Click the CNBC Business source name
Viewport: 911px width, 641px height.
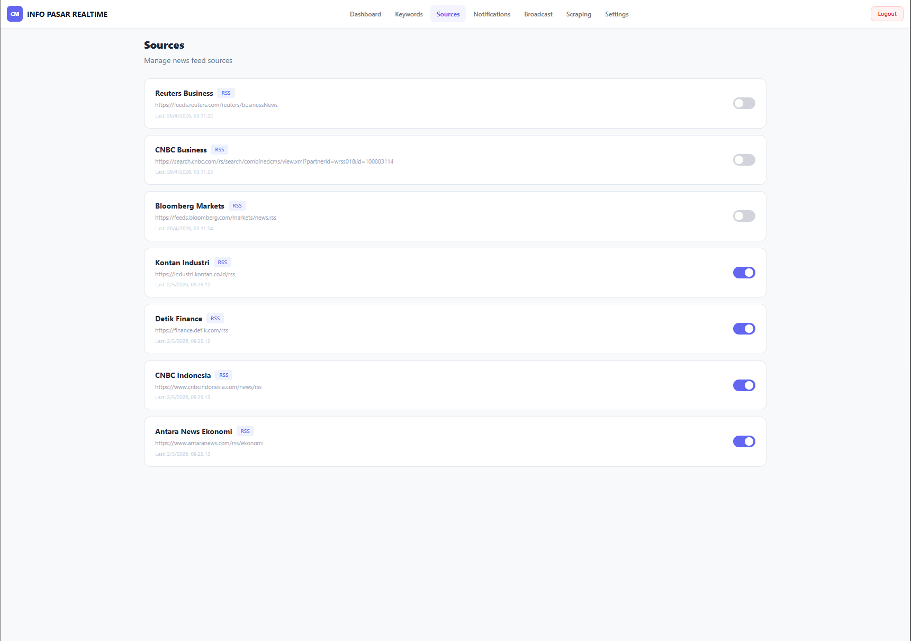(181, 150)
